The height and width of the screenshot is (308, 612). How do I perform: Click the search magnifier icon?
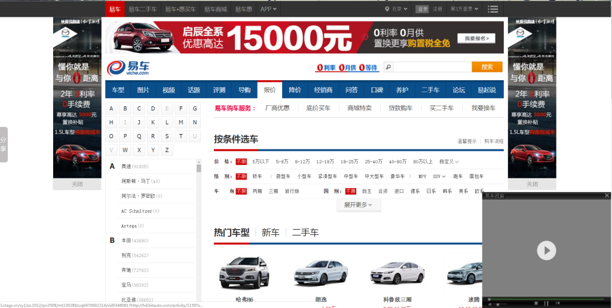[x=388, y=67]
